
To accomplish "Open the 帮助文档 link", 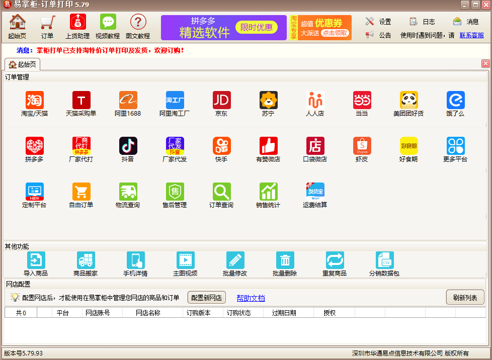I will click(251, 298).
